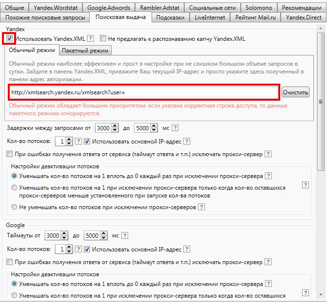The image size is (327, 302).
Task: Open help icon at right of Yandex deactivation group
Action: (x=306, y=185)
